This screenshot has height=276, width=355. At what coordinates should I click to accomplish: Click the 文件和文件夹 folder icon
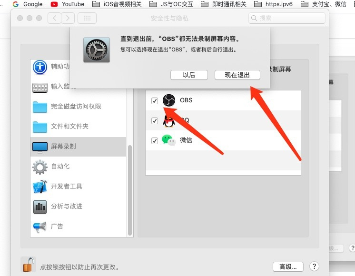[x=40, y=127]
